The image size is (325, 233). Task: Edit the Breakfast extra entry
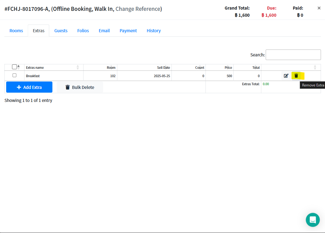pyautogui.click(x=286, y=76)
